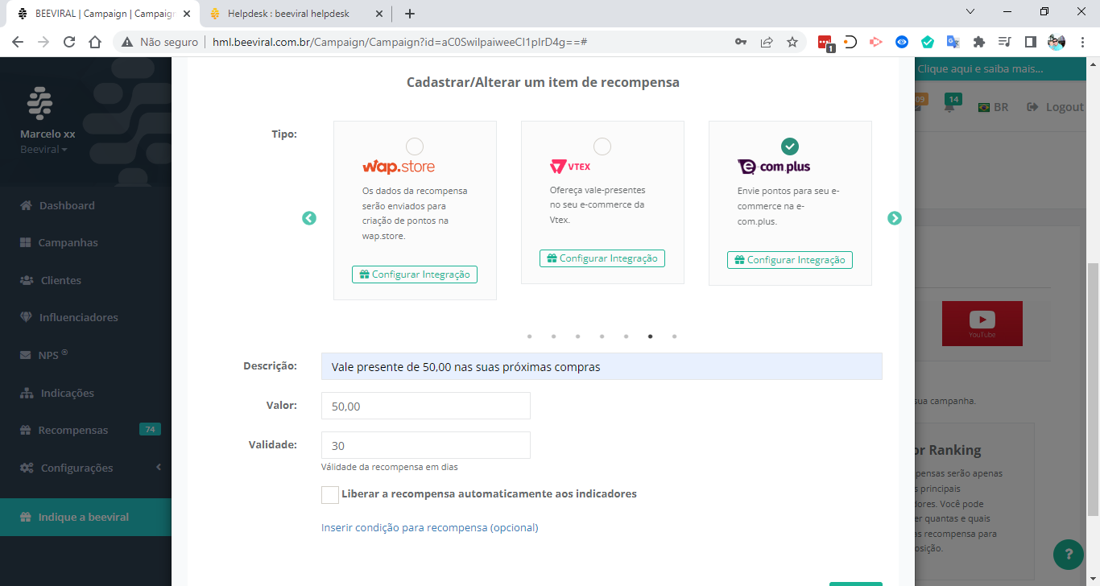Click the Recompensas 74 badge
This screenshot has height=586, width=1100.
(x=150, y=429)
